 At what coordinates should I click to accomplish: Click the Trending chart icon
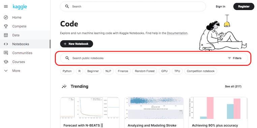click(x=64, y=87)
